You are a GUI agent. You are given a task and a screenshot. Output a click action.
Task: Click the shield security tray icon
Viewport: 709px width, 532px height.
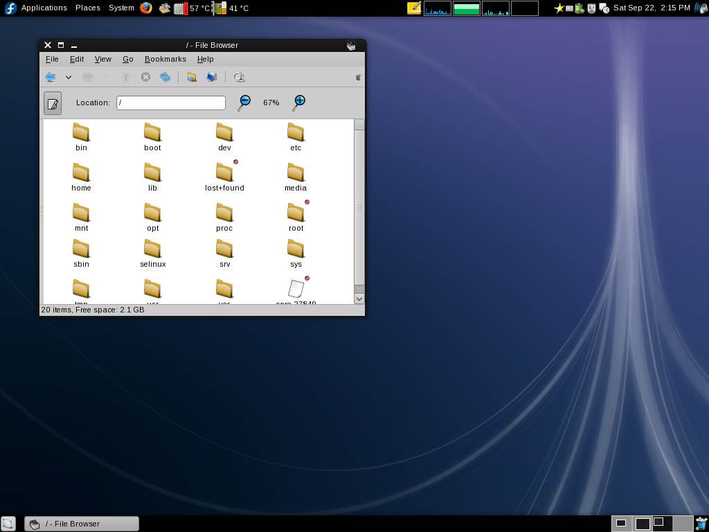tap(591, 8)
